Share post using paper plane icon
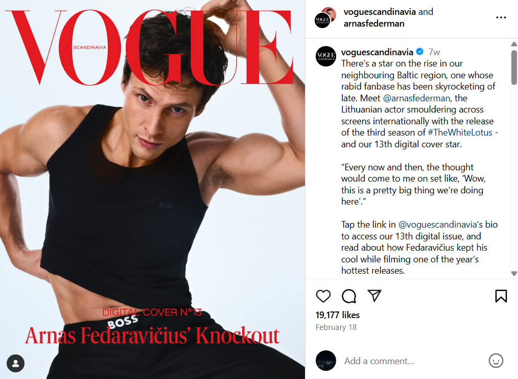This screenshot has height=379, width=518. click(374, 296)
